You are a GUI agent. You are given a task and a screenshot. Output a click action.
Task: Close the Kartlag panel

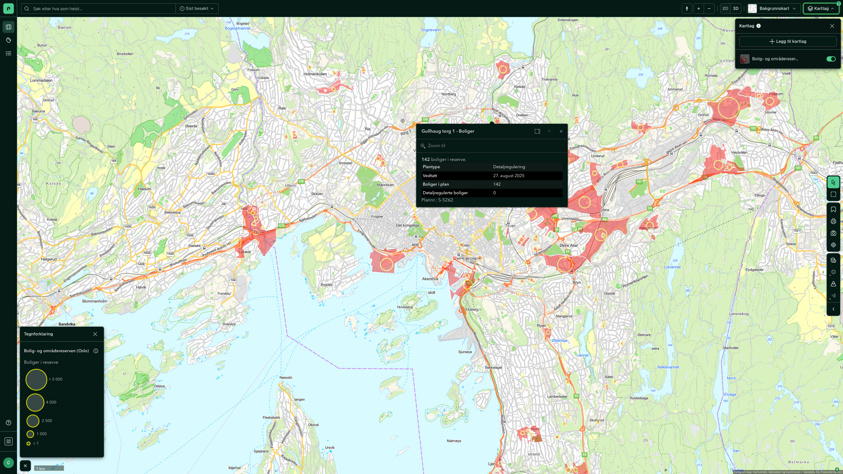point(832,26)
